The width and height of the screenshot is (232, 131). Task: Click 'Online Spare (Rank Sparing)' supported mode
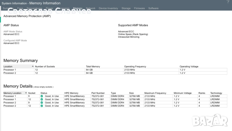(133, 34)
